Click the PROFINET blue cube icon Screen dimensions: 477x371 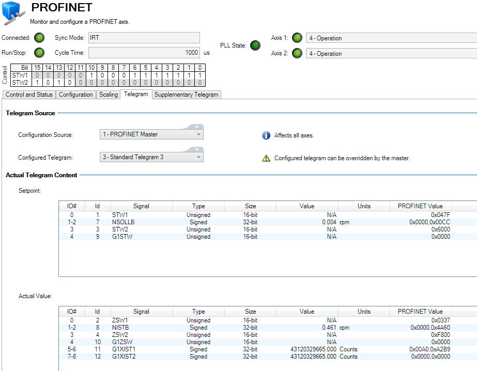coord(13,12)
